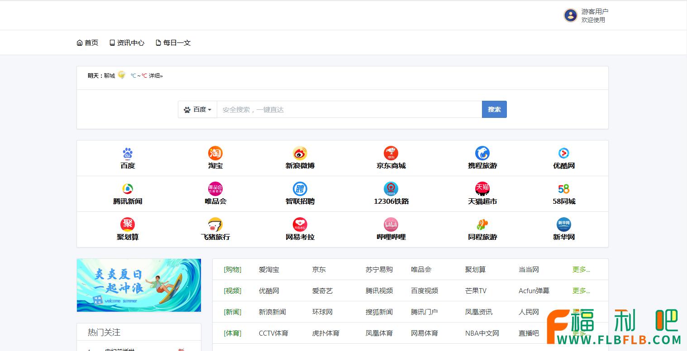Open the 凤凰资讯 link
Viewport: 687px width, 351px height.
(x=479, y=312)
